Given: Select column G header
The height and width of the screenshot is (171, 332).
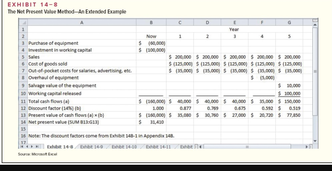Looking at the screenshot, I should pyautogui.click(x=289, y=22).
